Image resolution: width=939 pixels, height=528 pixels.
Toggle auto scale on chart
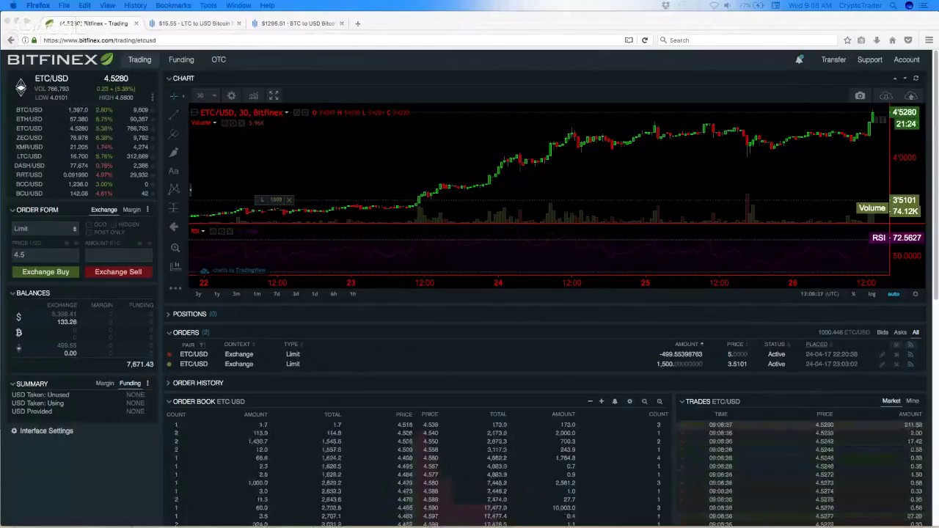pyautogui.click(x=894, y=294)
